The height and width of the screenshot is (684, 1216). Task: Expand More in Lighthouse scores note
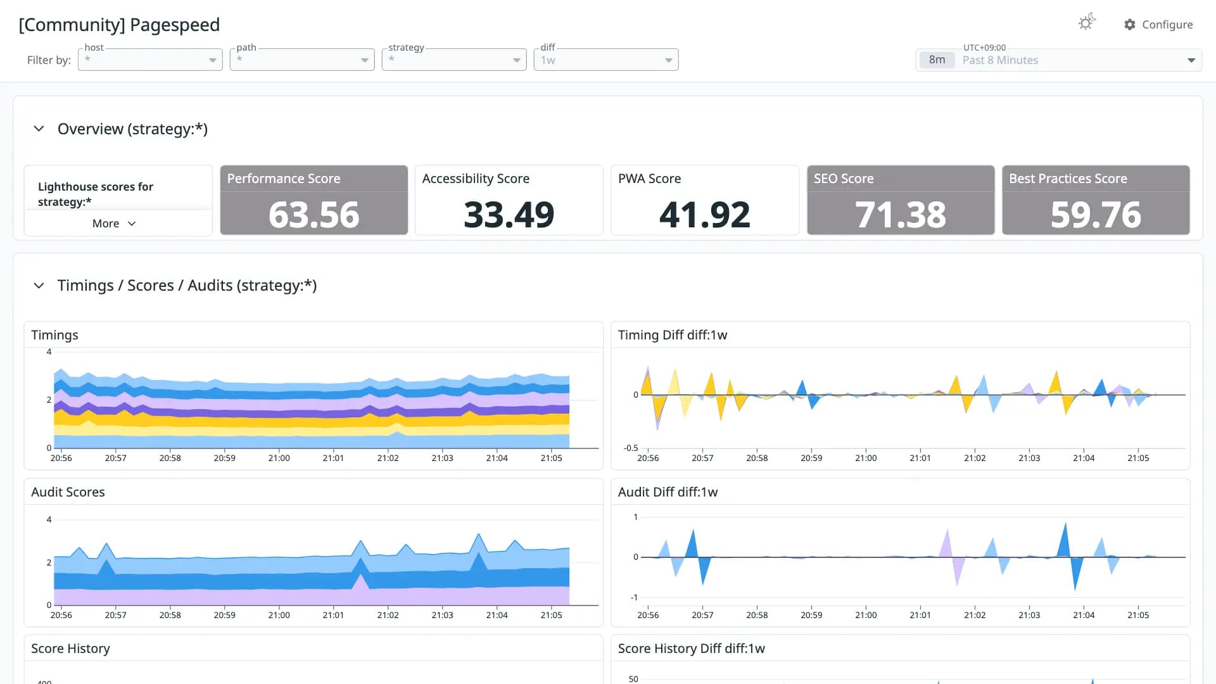point(114,224)
